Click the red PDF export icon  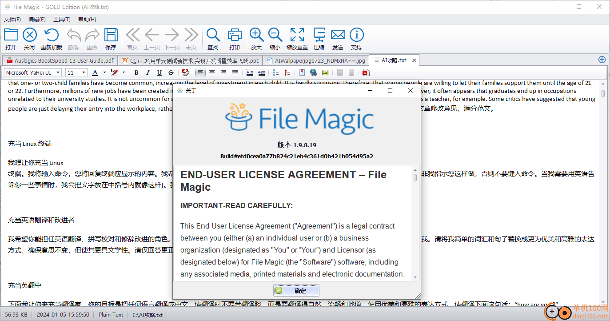365,72
